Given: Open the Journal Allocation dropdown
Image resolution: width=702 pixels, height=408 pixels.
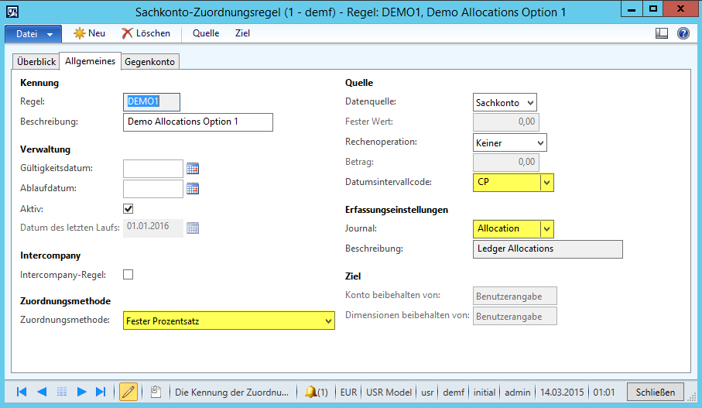Looking at the screenshot, I should pyautogui.click(x=546, y=228).
